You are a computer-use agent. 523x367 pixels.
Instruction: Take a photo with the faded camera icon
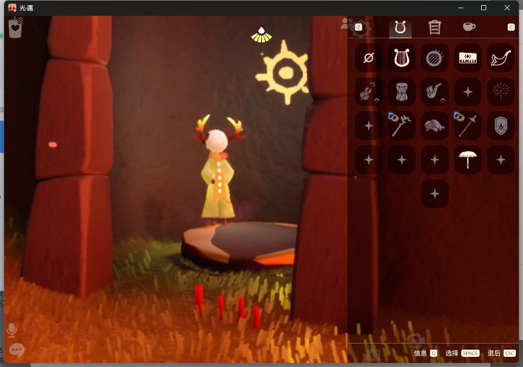(x=373, y=355)
